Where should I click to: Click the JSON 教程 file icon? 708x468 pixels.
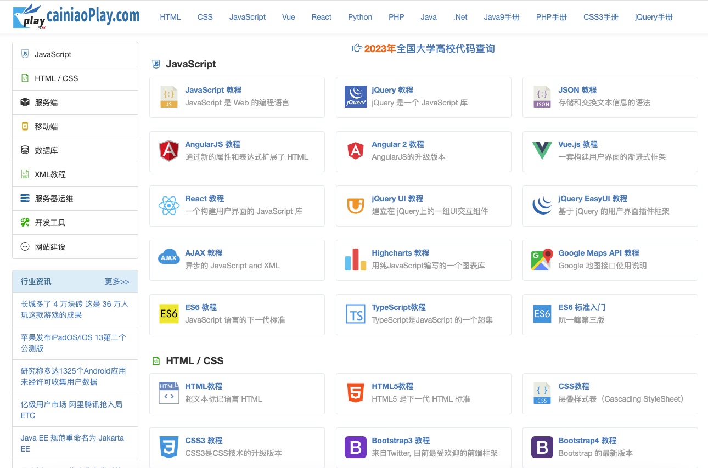coord(542,97)
